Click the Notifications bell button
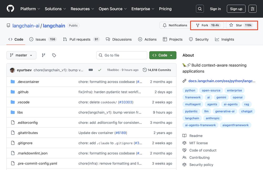The width and height of the screenshot is (263, 170). [175, 25]
